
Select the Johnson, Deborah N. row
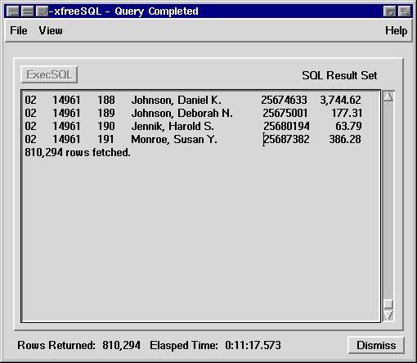[x=193, y=113]
